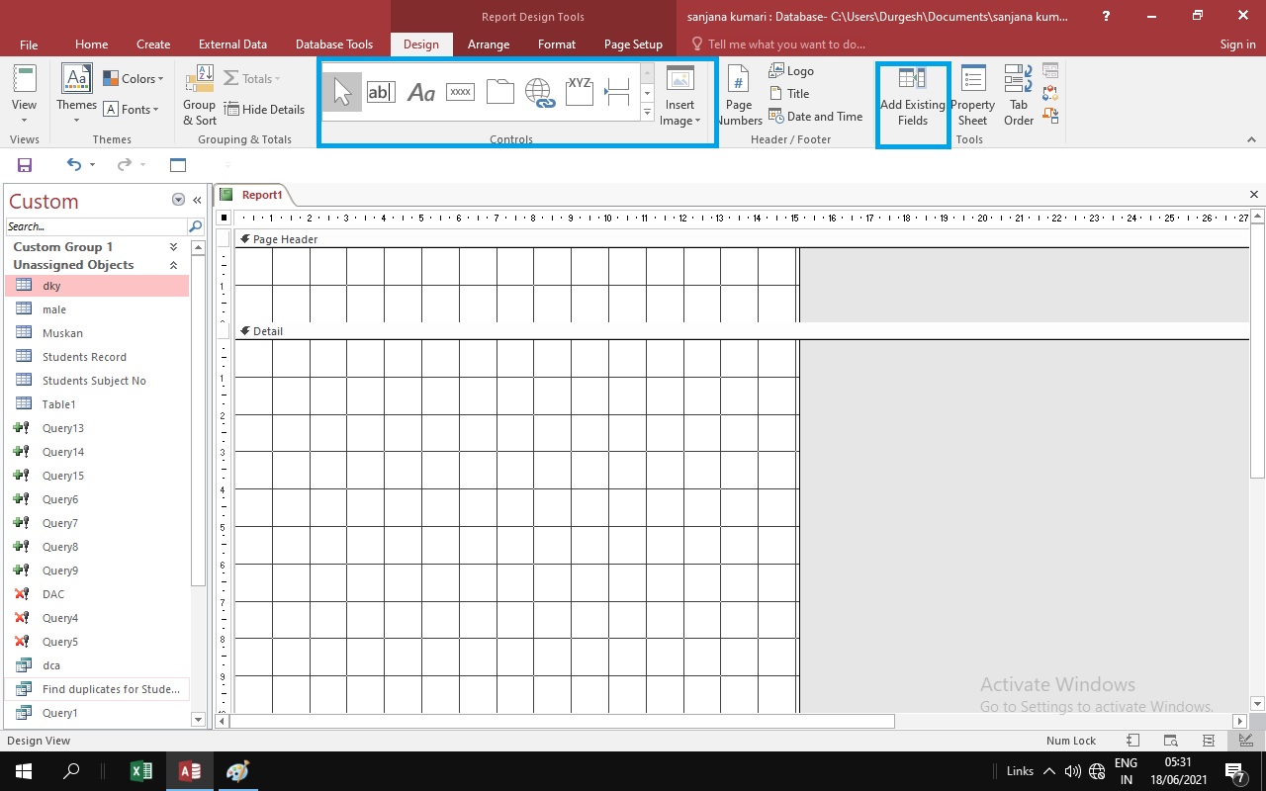
Task: Open the Tab Order dialog
Action: (1018, 94)
